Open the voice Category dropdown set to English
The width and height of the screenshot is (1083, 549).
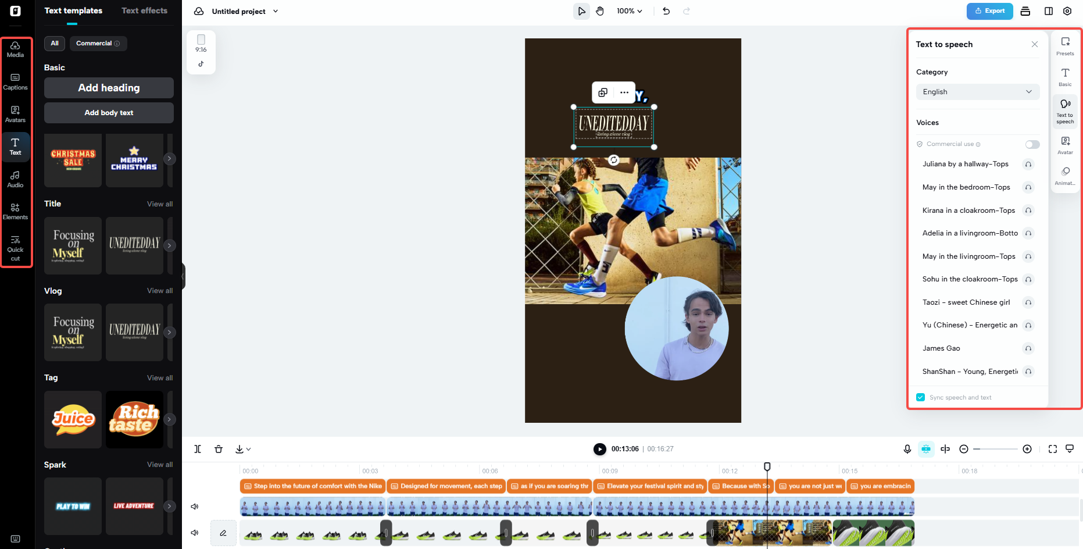977,91
